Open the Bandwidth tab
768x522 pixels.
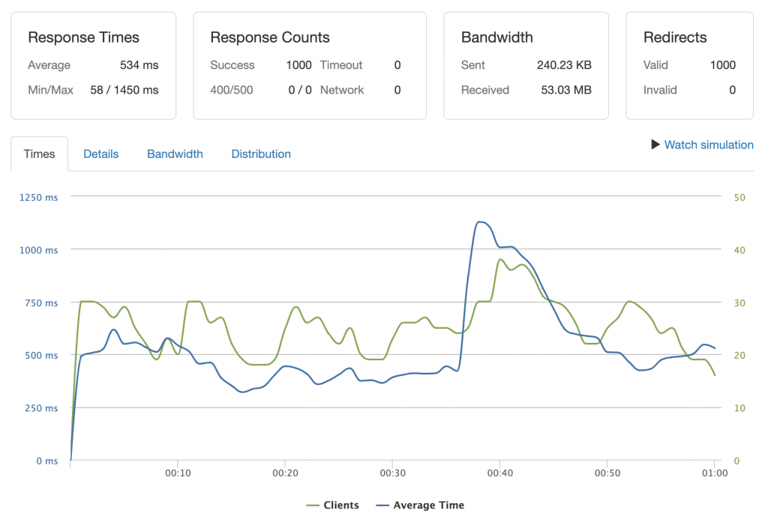(x=175, y=154)
